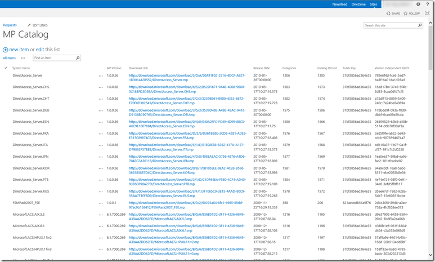
Task: Open DirectAccess_Server.mp download link
Action: 187,78
